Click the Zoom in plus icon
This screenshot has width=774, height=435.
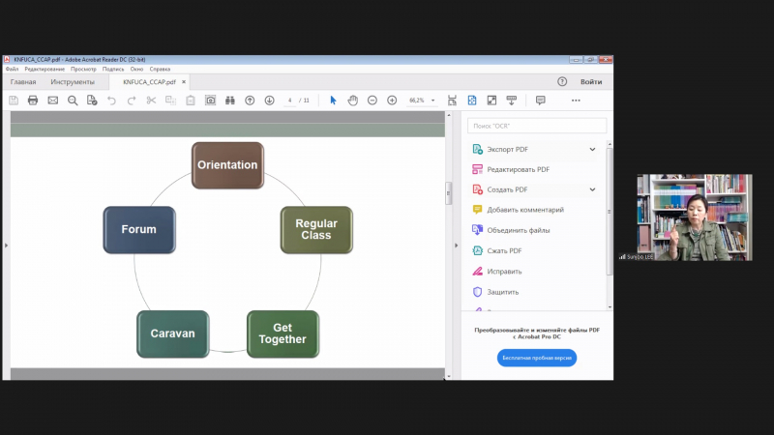(392, 101)
